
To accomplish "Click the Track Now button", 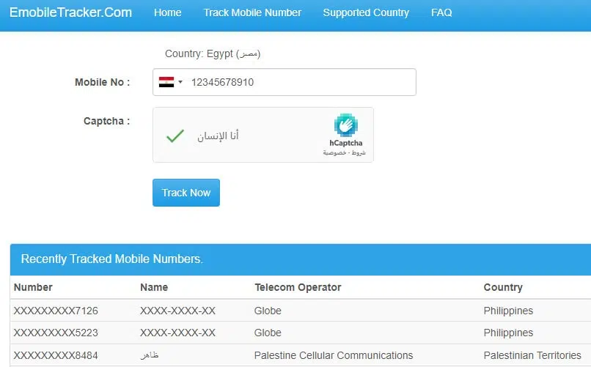I will [x=186, y=193].
